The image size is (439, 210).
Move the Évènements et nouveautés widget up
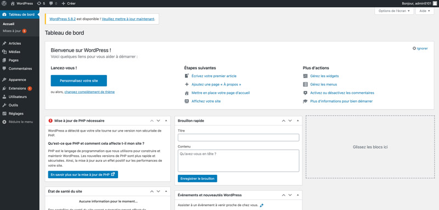pos(283,195)
